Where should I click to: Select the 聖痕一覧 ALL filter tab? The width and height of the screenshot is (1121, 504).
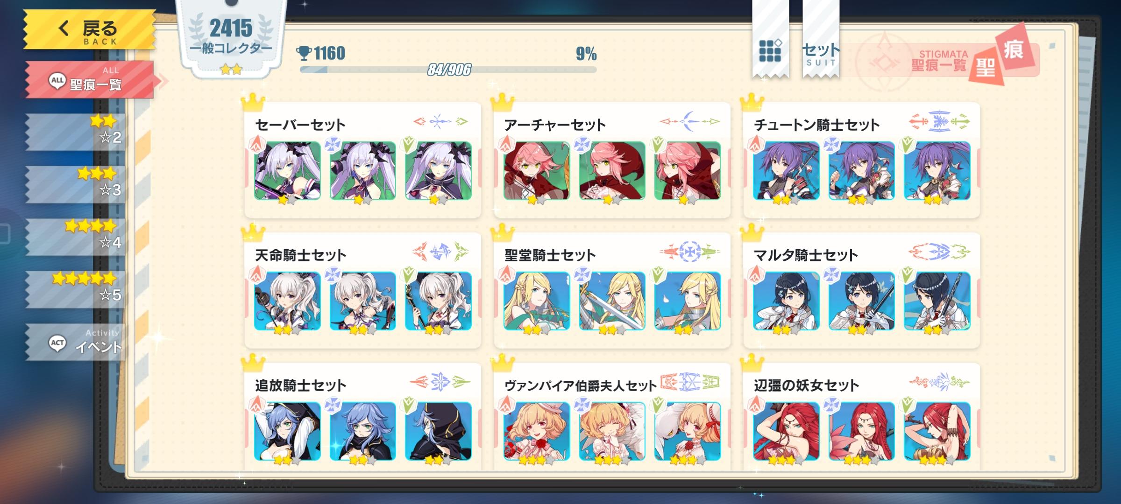coord(90,79)
